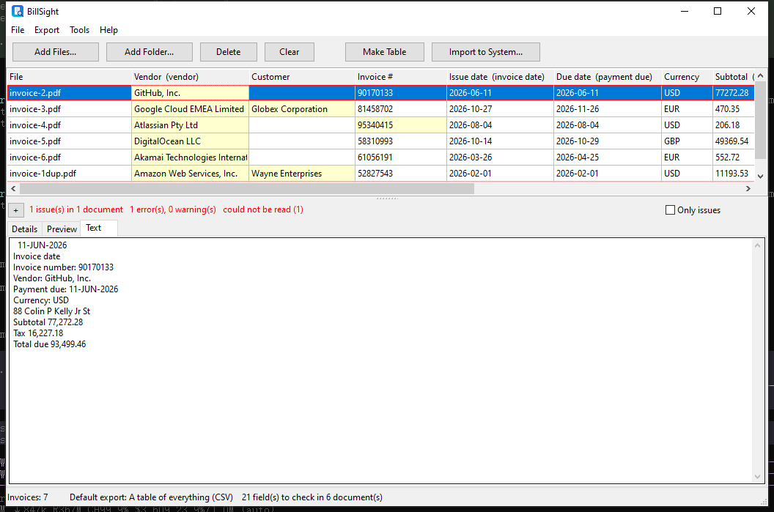
Task: Click invoice number 95340415 cell
Action: 401,125
